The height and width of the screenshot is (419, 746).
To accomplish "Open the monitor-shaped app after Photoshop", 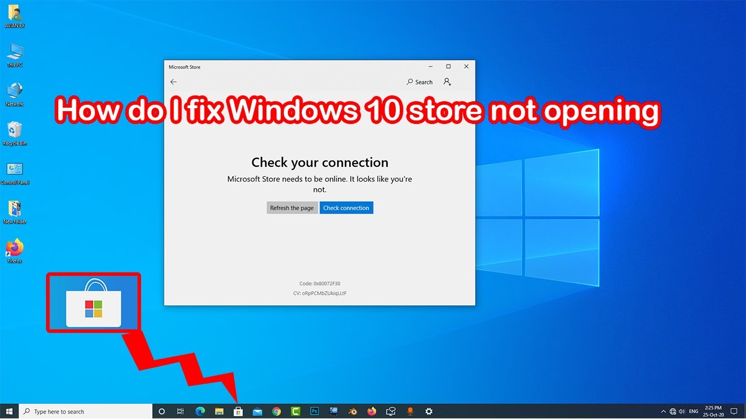I will (333, 411).
